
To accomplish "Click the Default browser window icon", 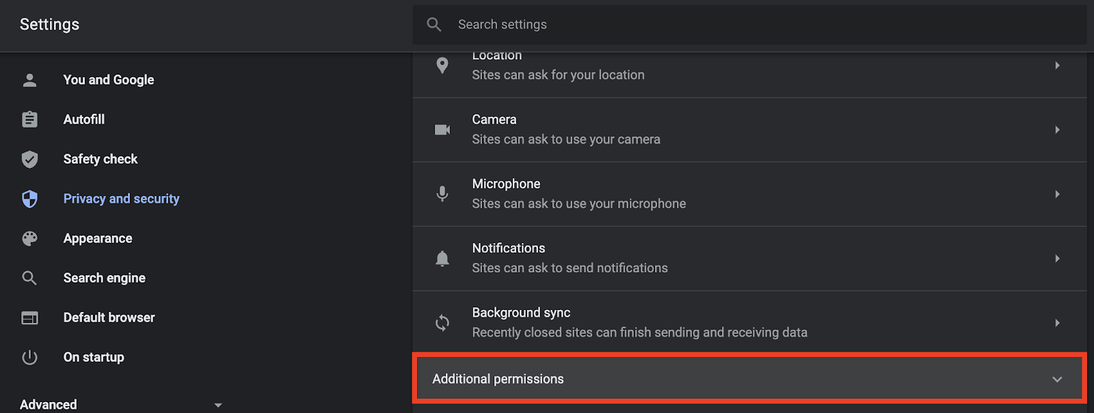I will pyautogui.click(x=29, y=317).
